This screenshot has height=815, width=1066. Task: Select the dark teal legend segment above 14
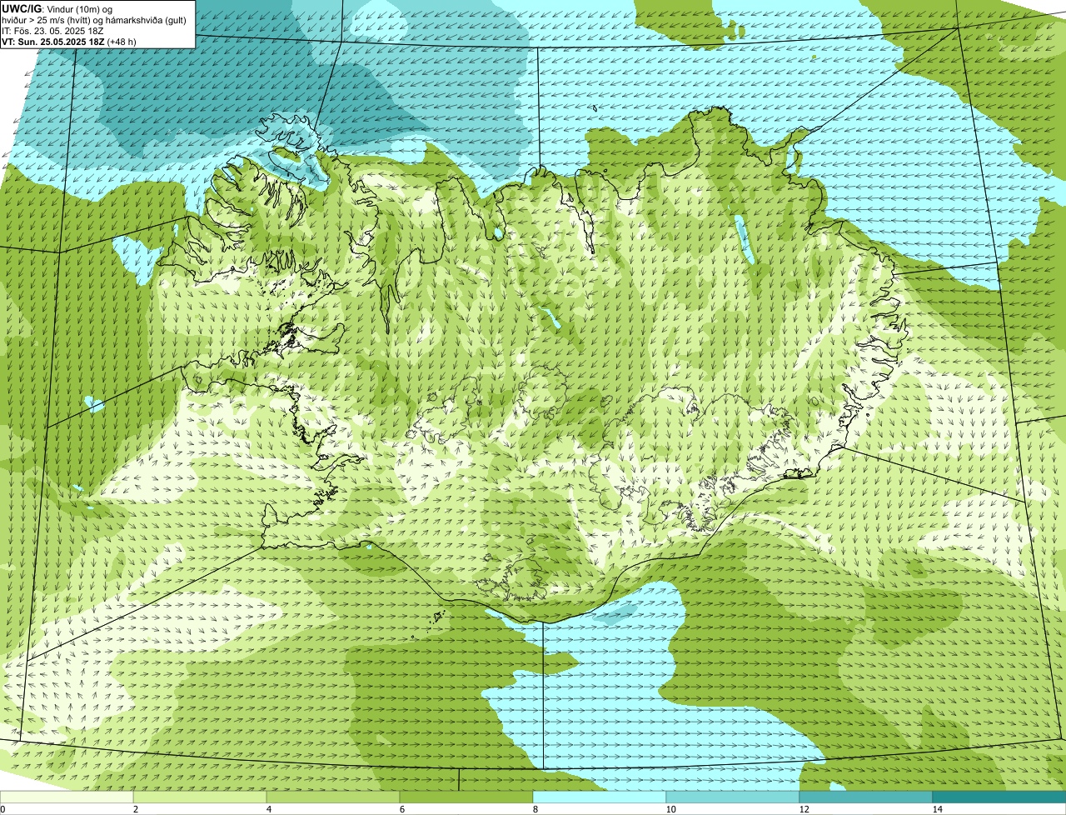point(999,797)
